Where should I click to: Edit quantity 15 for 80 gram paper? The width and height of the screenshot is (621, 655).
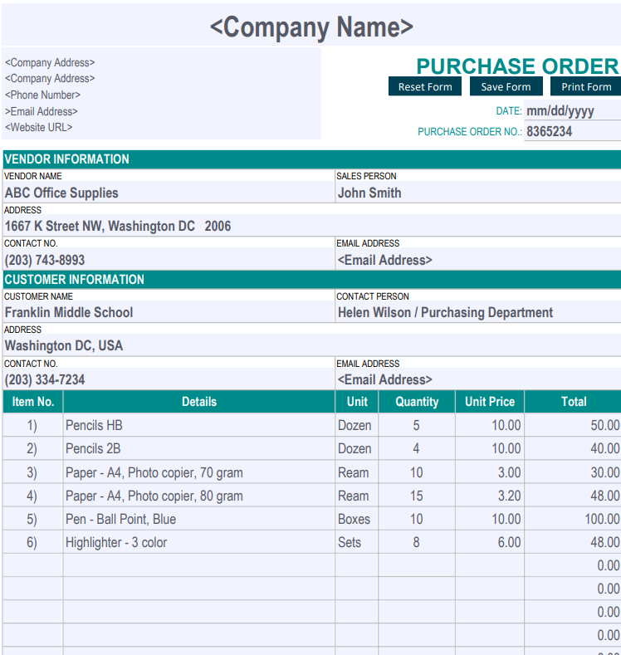coord(417,496)
